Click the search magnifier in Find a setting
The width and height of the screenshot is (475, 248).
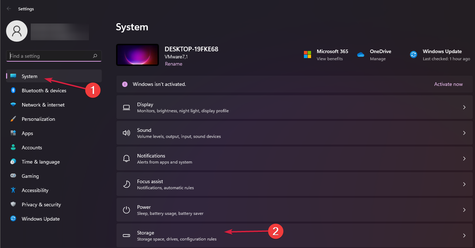95,56
